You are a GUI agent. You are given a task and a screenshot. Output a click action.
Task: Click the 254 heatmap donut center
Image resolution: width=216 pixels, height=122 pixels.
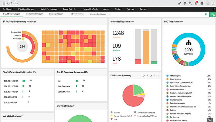(x=22, y=46)
